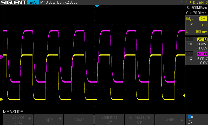The height and width of the screenshot is (125, 208).
Task: Click the Sa 500MSa/s sample rate readout
Action: (197, 8)
